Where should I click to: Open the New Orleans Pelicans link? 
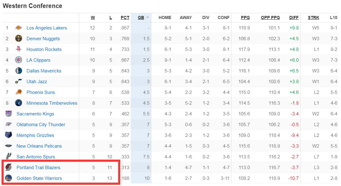[x=39, y=146]
